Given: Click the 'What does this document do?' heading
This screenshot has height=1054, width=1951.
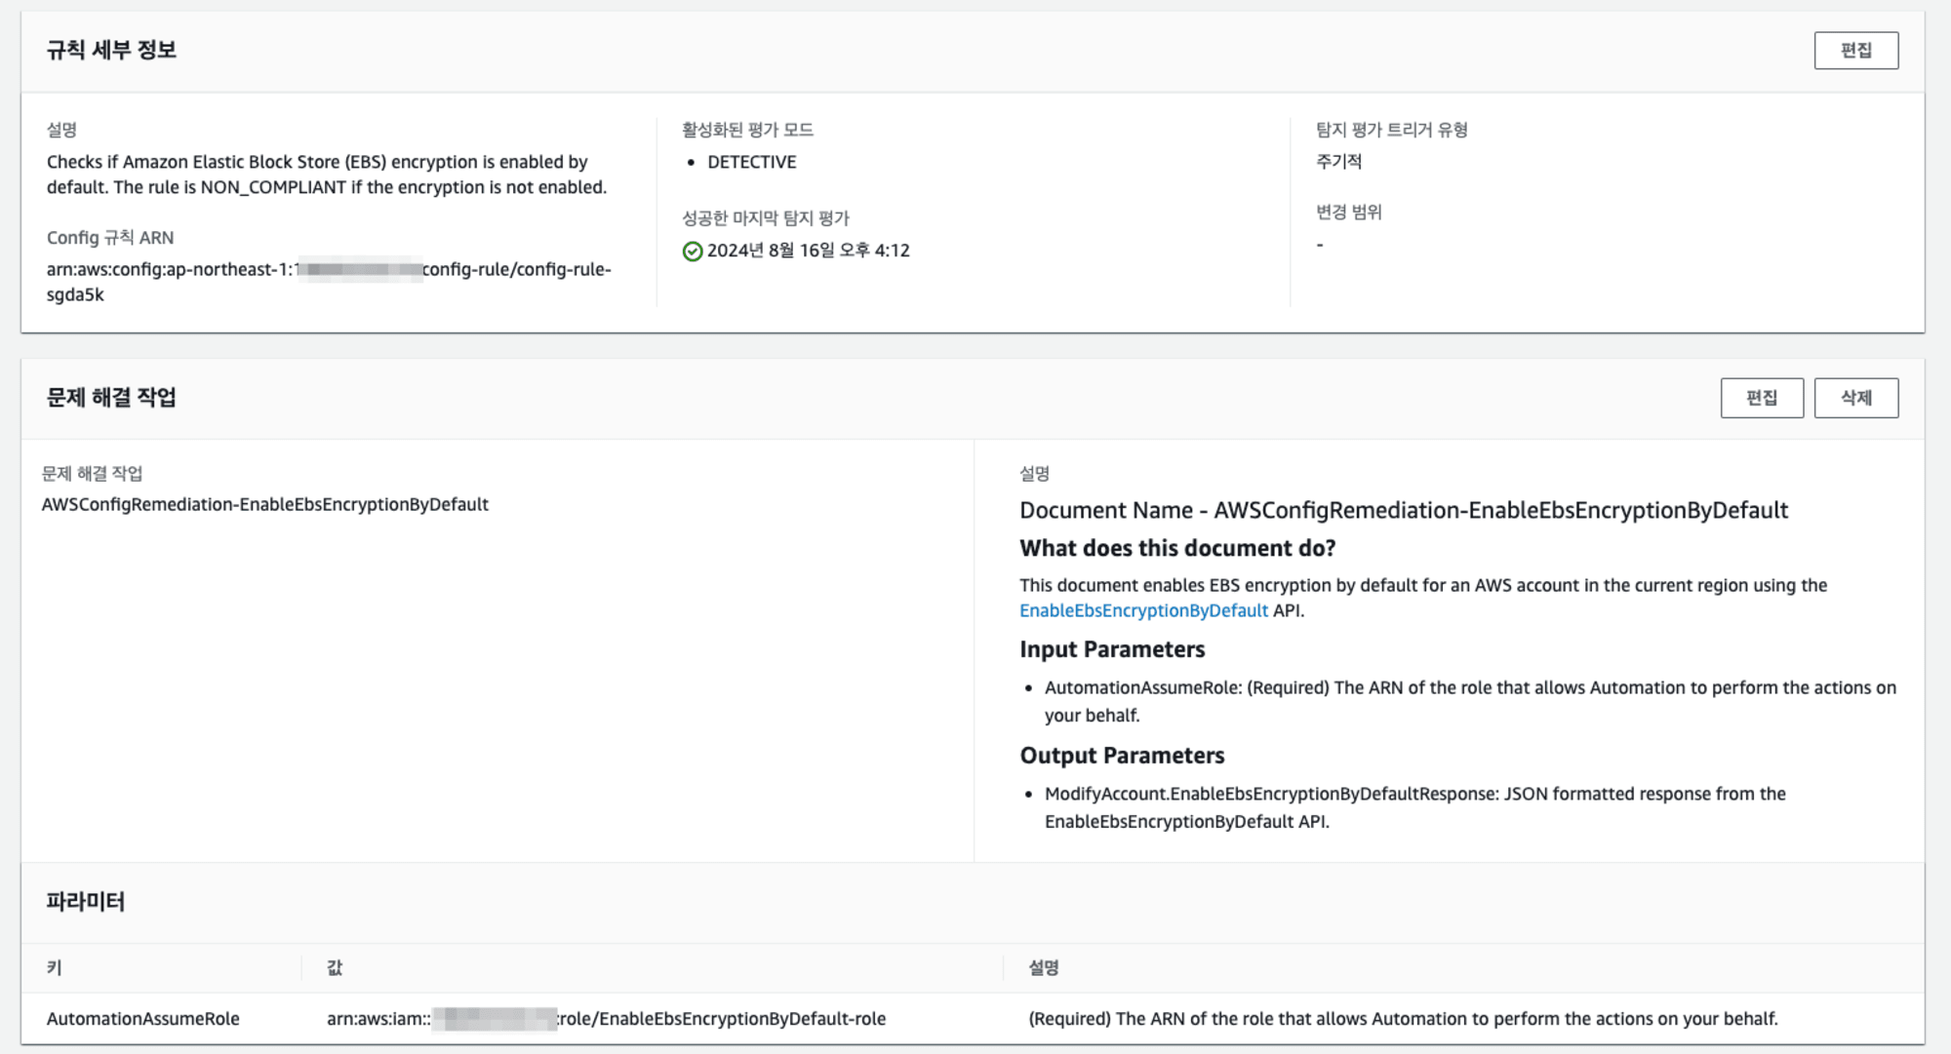Looking at the screenshot, I should [x=1177, y=548].
